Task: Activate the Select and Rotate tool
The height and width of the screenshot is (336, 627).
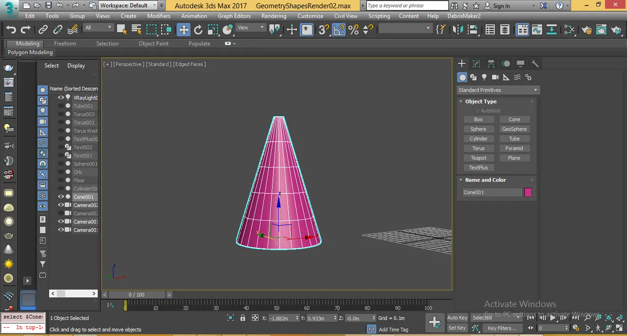Action: (x=198, y=30)
